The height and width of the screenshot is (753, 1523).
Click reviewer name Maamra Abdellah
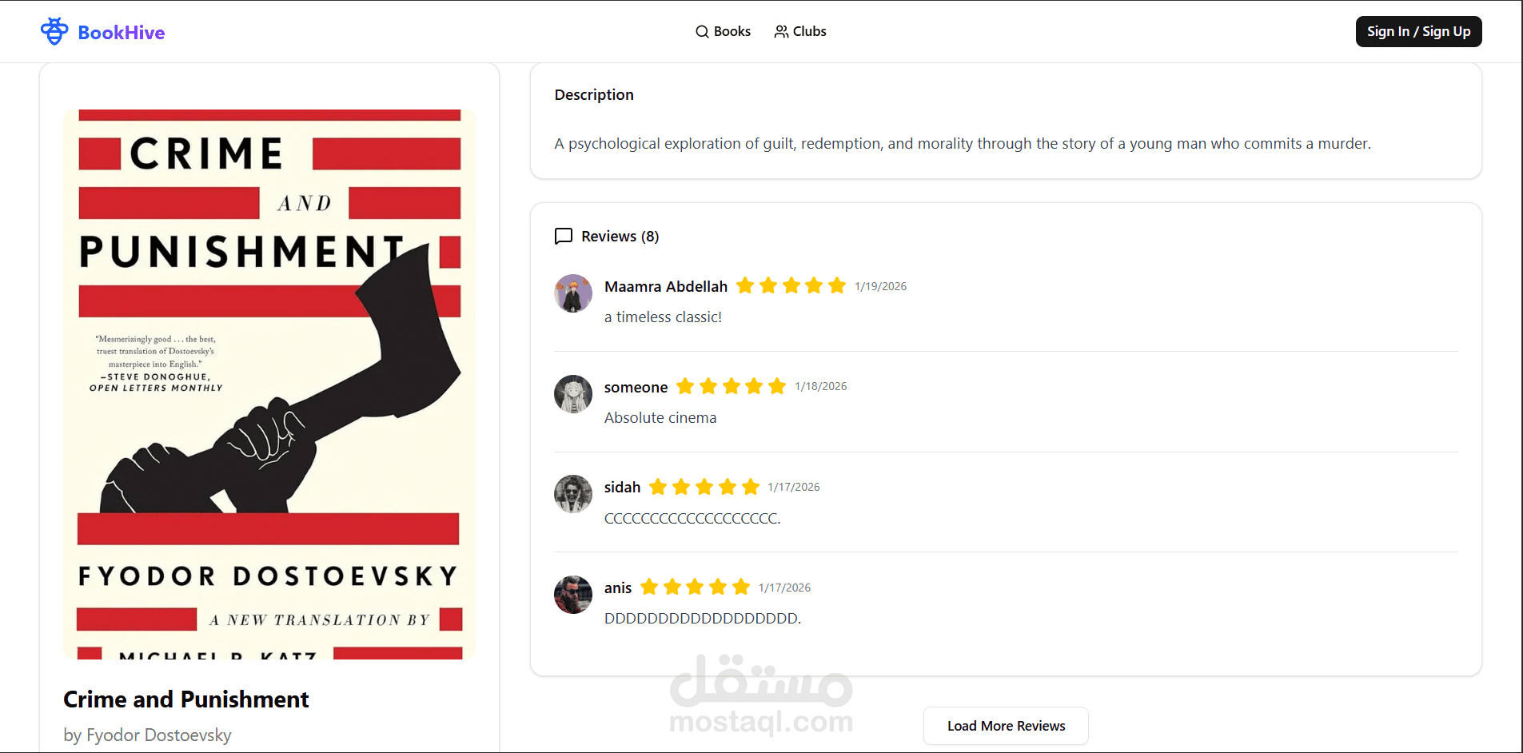666,286
